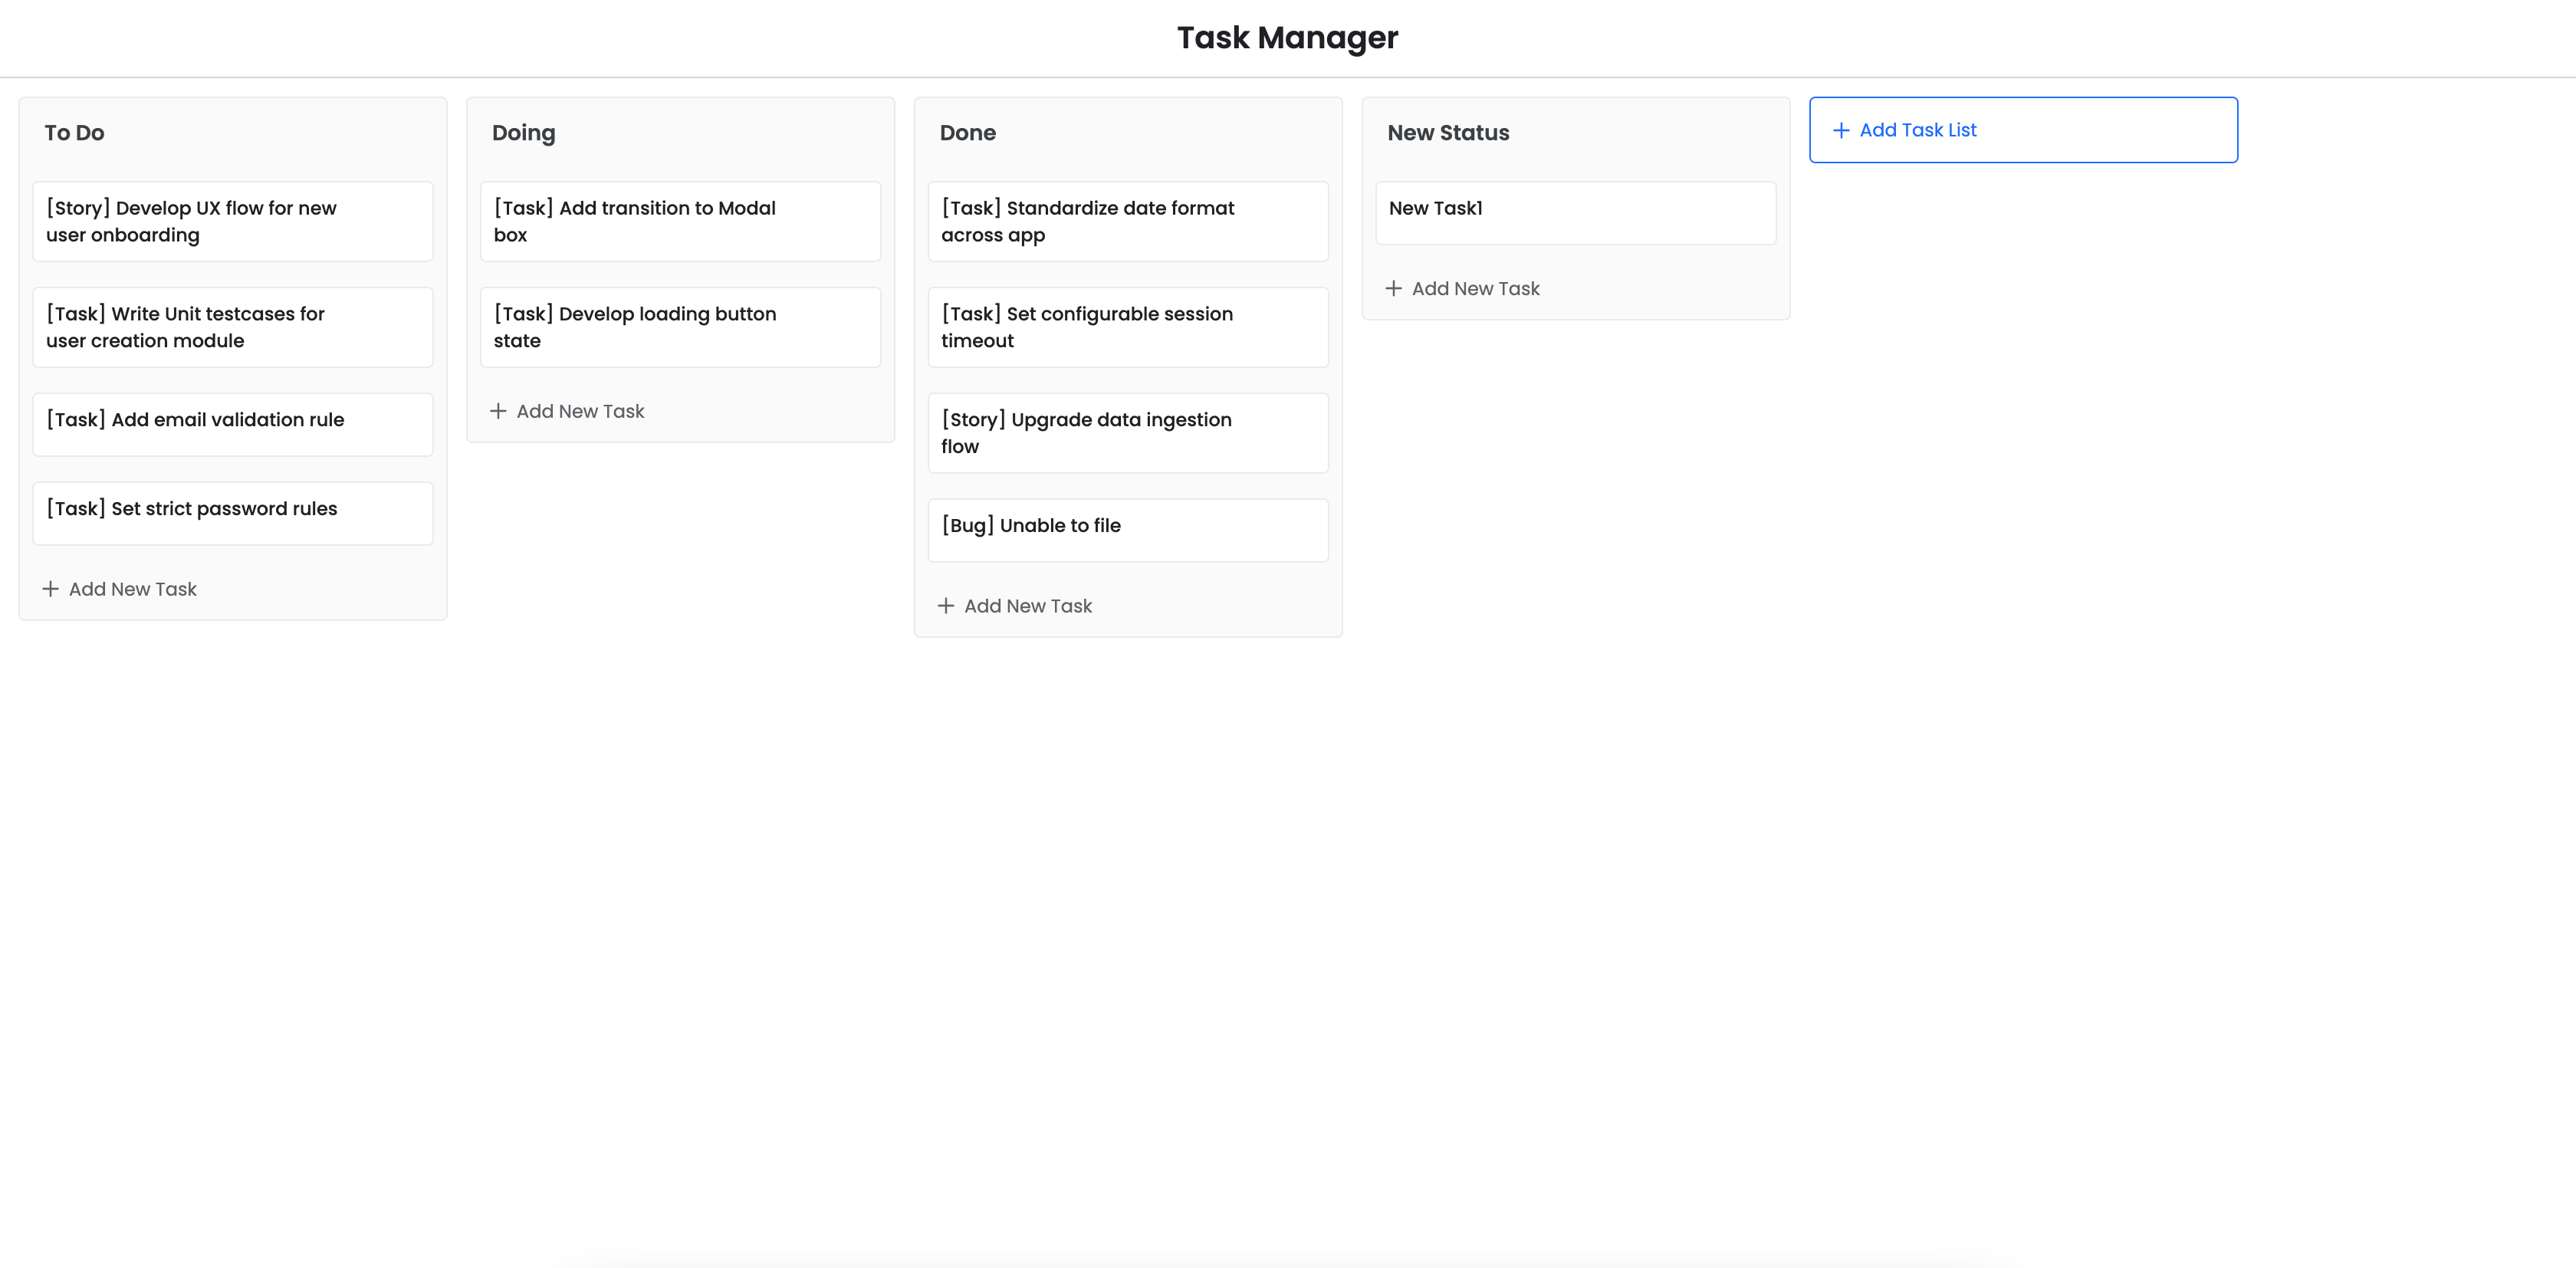Open the Add transition to Modal box task

pos(680,221)
